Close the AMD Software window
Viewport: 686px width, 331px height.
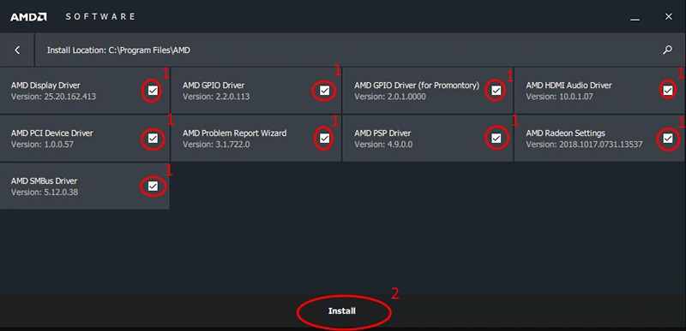tap(669, 16)
